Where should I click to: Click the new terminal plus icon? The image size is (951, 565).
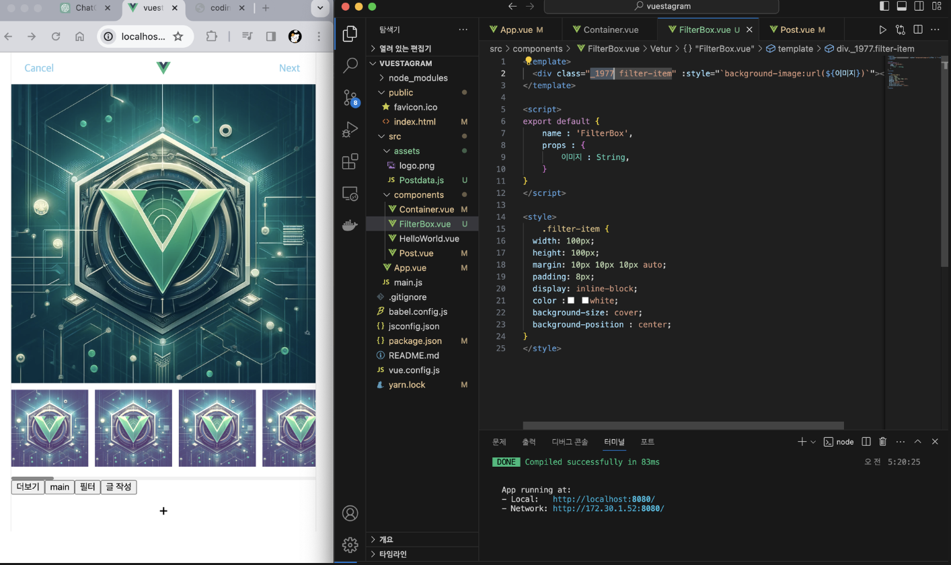pyautogui.click(x=802, y=442)
